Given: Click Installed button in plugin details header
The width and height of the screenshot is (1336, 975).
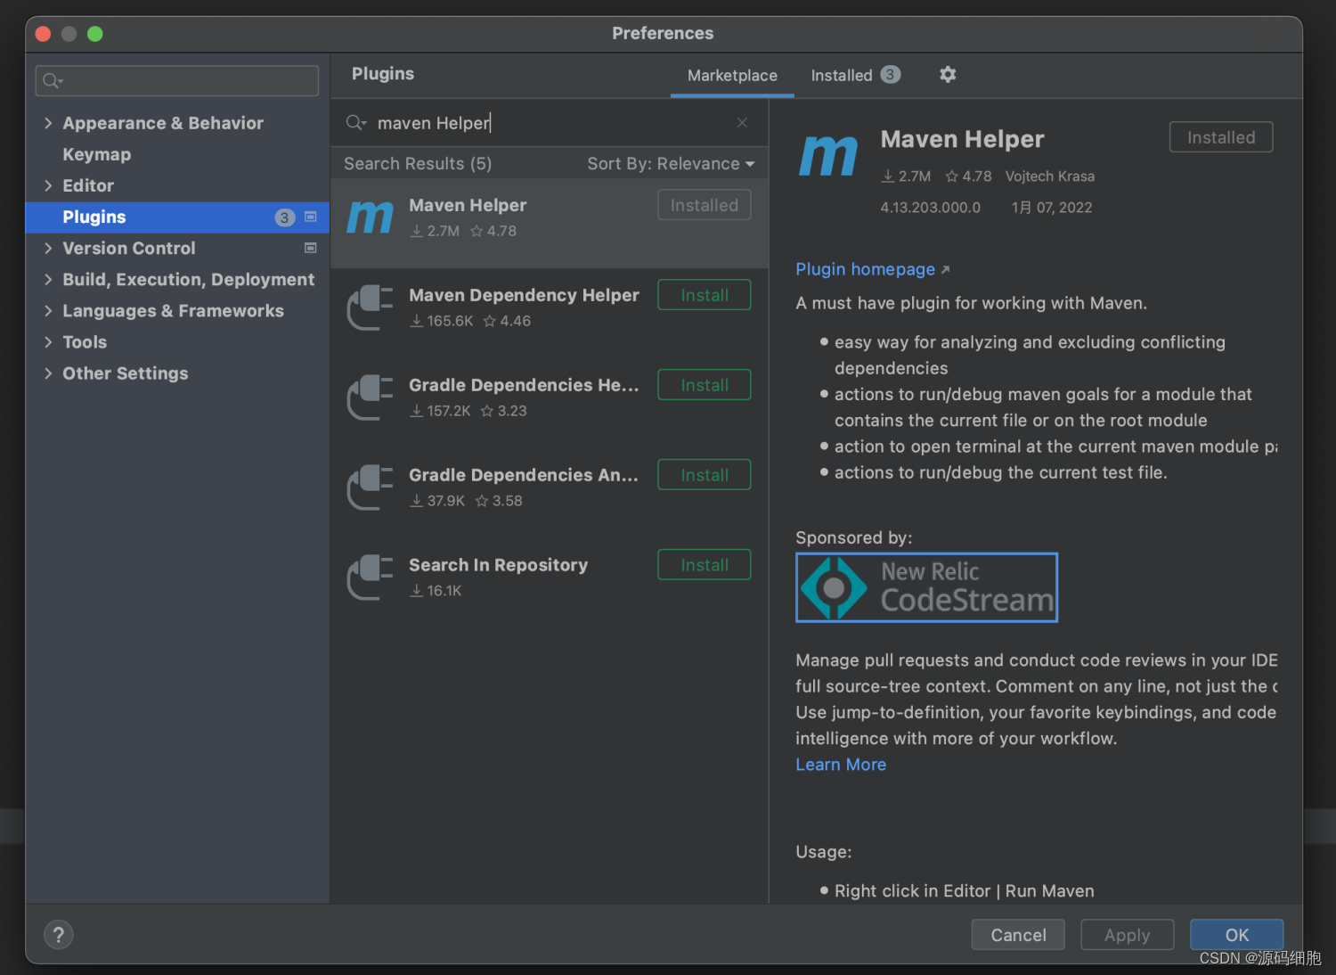Looking at the screenshot, I should 1221,137.
